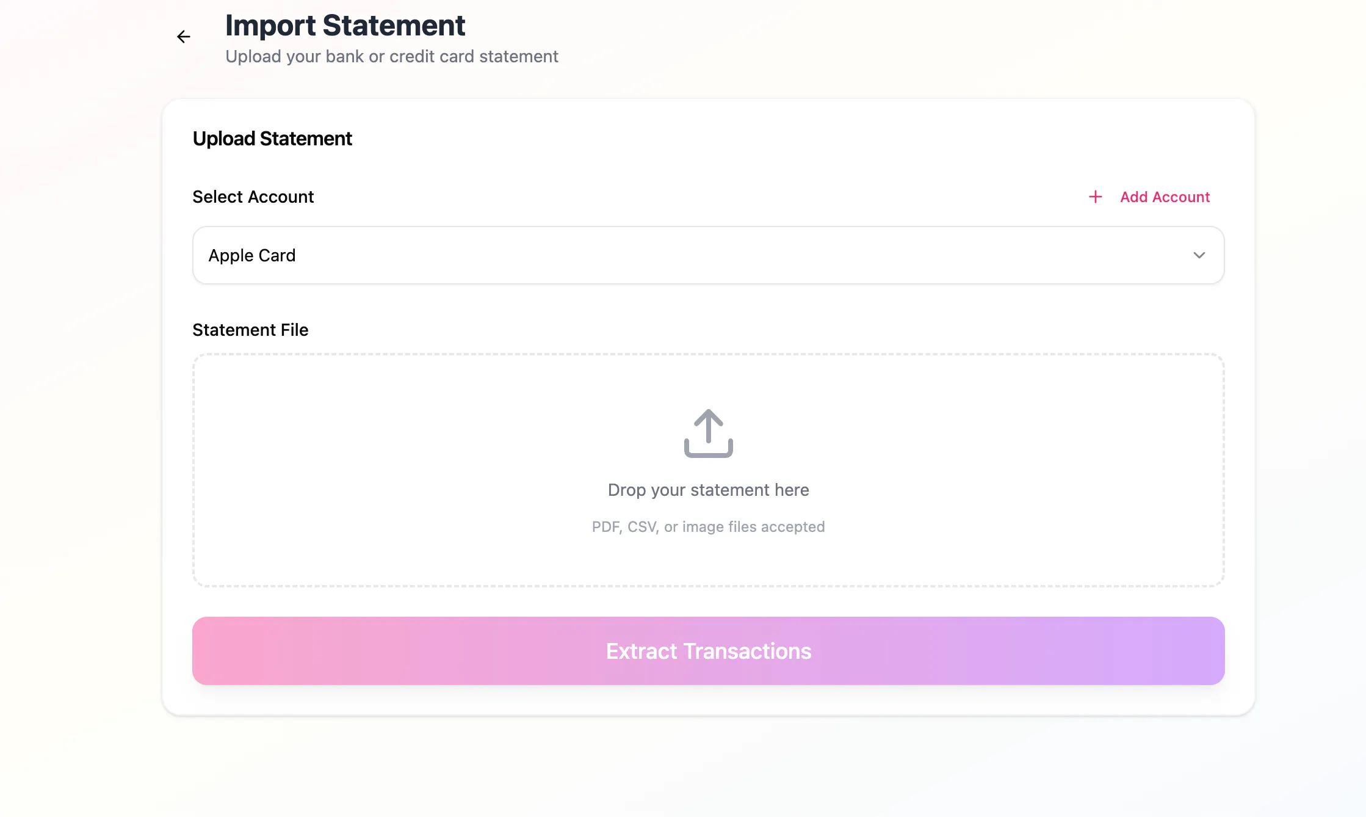Click the upload arrow icon in the drop zone
The width and height of the screenshot is (1366, 817).
pyautogui.click(x=708, y=433)
